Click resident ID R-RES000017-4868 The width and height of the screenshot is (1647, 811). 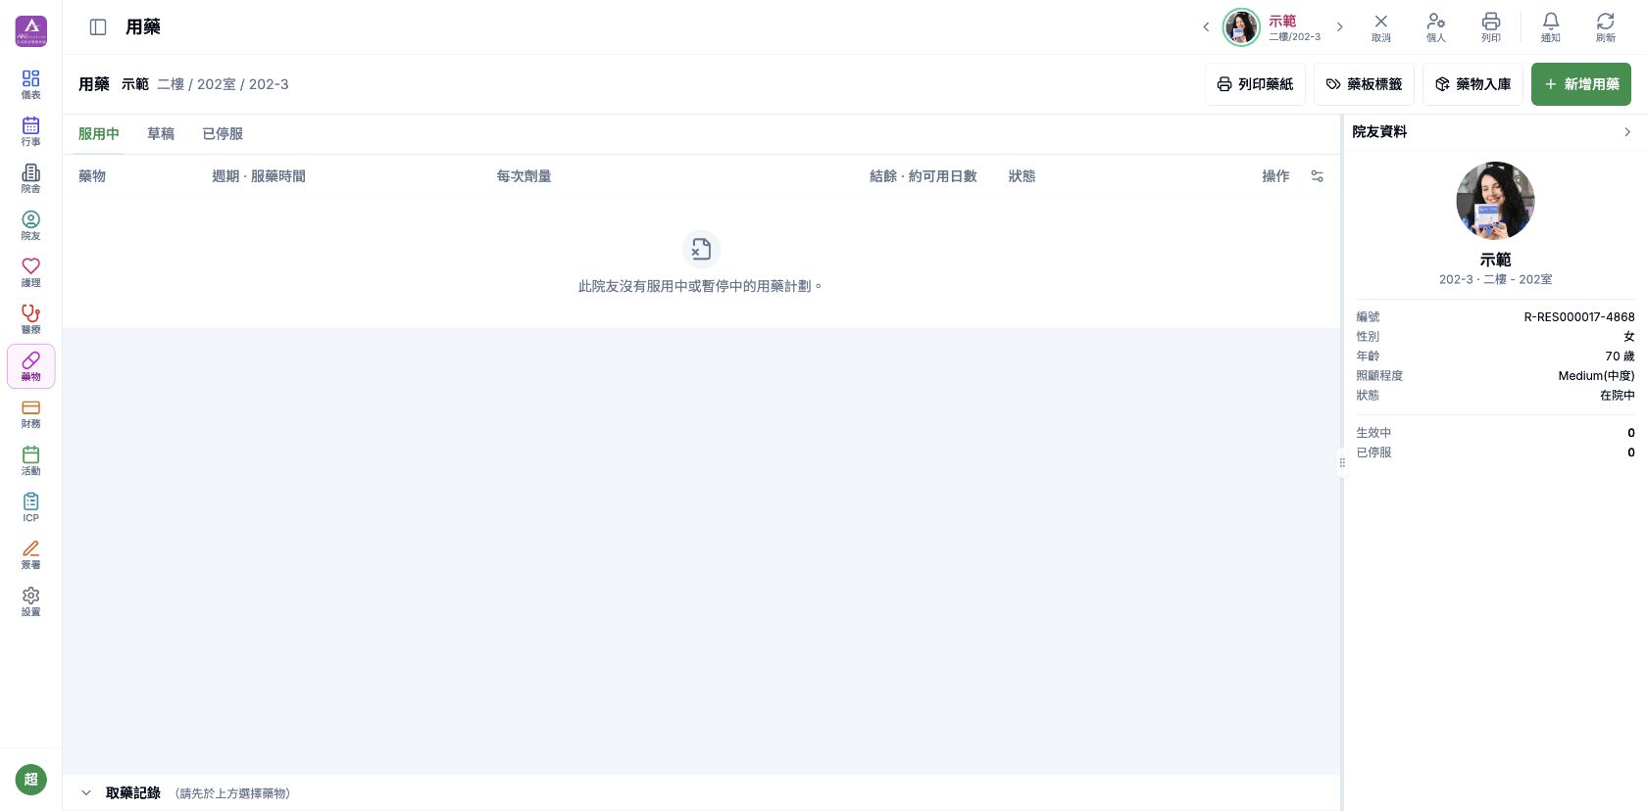pyautogui.click(x=1578, y=317)
